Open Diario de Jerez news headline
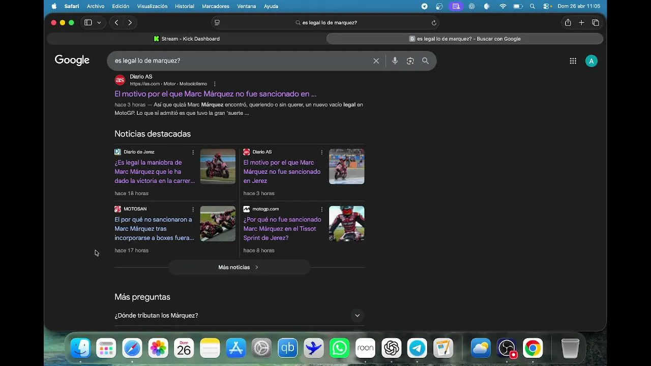The width and height of the screenshot is (651, 366). (155, 172)
